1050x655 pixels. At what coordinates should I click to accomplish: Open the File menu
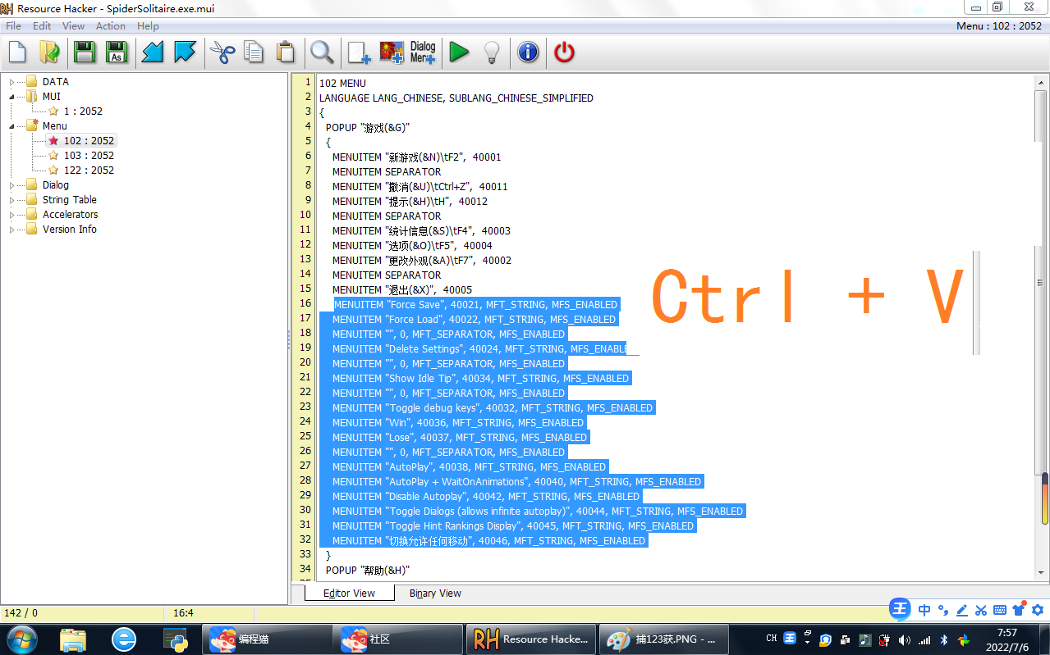(13, 26)
